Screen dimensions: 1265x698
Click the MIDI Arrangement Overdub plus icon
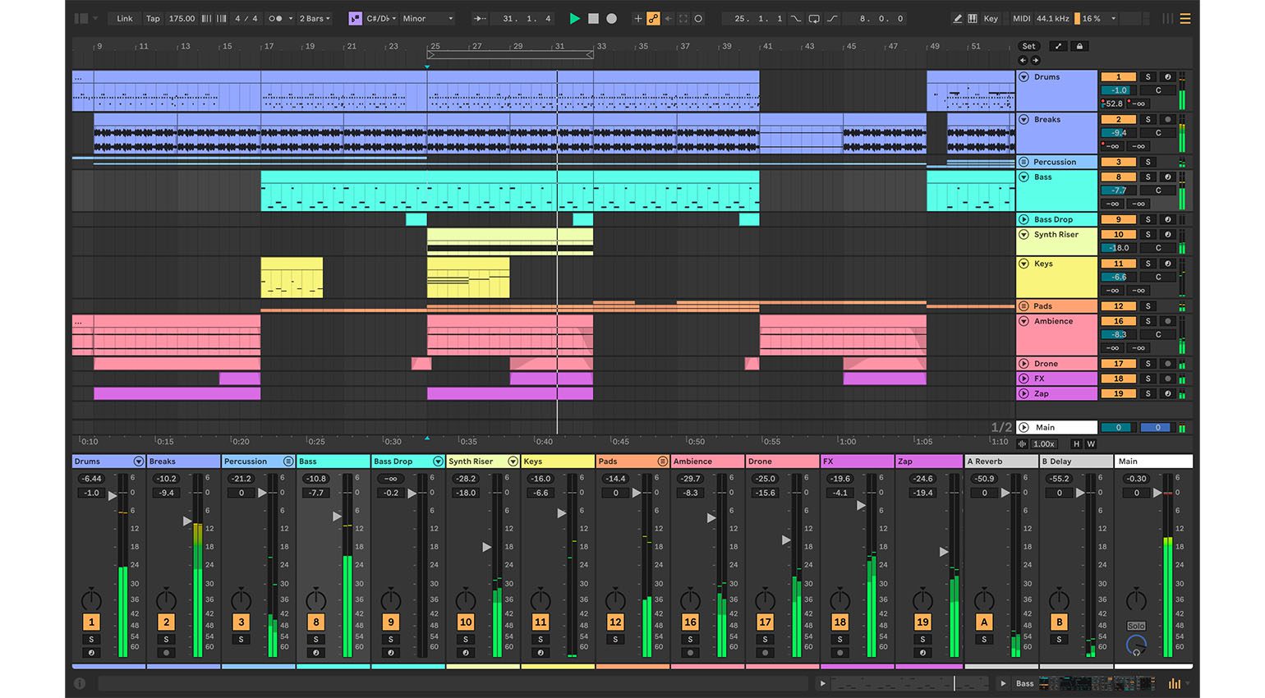click(x=637, y=18)
